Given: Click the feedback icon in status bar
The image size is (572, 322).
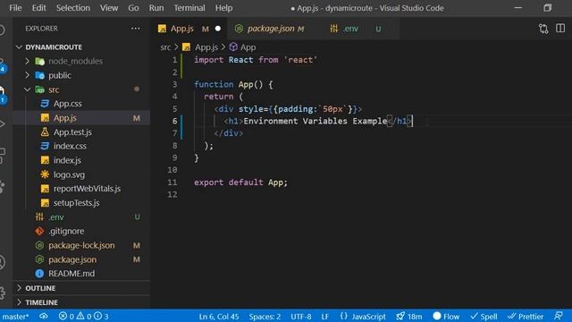Looking at the screenshot, I should [558, 316].
